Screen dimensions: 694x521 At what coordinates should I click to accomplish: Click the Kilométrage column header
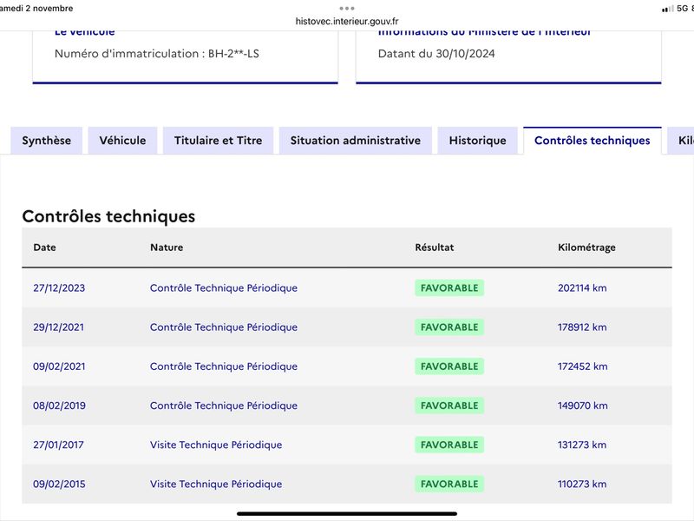click(x=586, y=247)
